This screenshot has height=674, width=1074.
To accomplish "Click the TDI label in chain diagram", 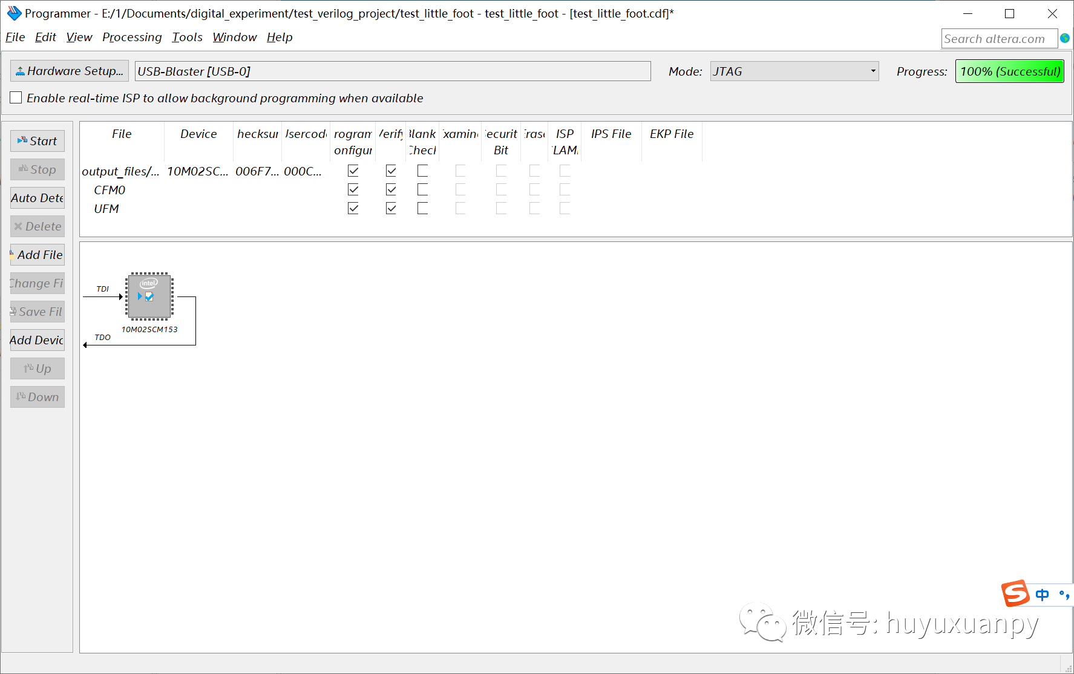I will point(103,289).
